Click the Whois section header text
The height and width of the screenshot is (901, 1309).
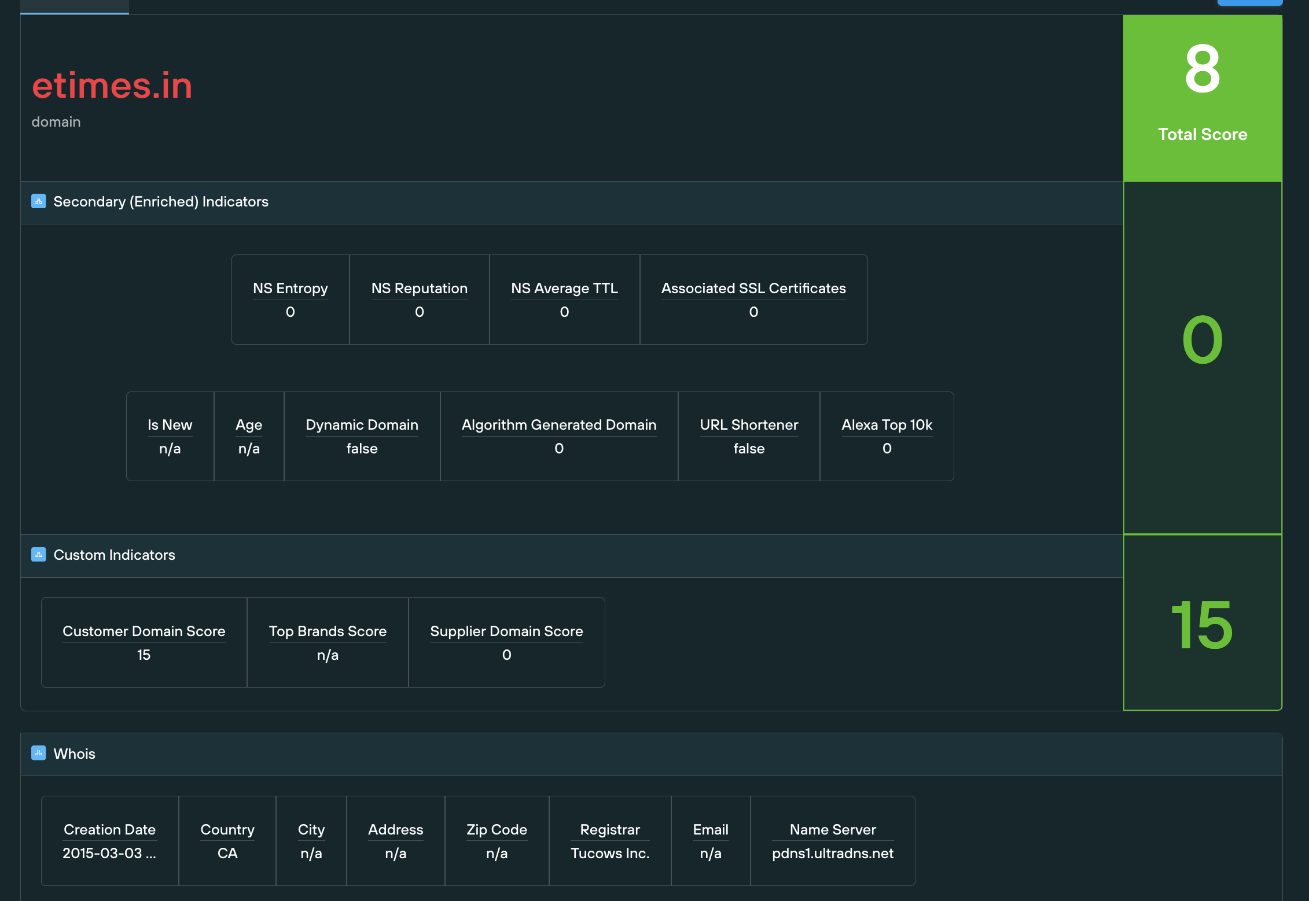pyautogui.click(x=74, y=754)
